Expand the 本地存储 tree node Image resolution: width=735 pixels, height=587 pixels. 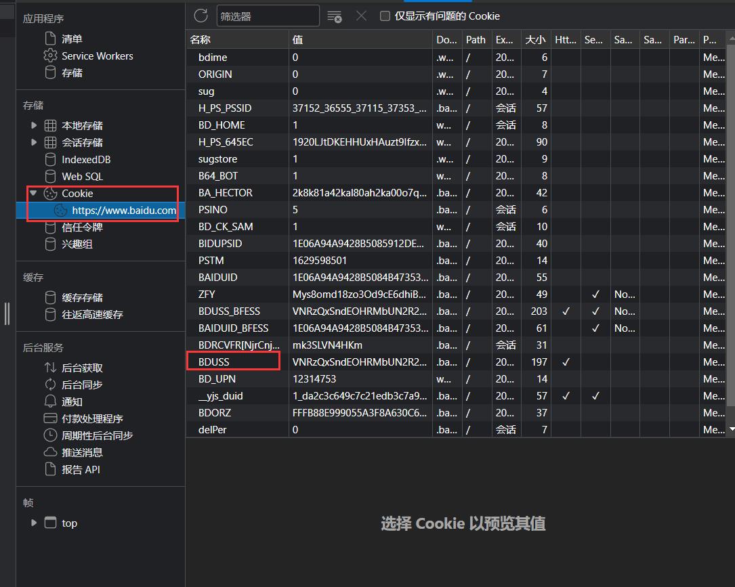pyautogui.click(x=34, y=125)
